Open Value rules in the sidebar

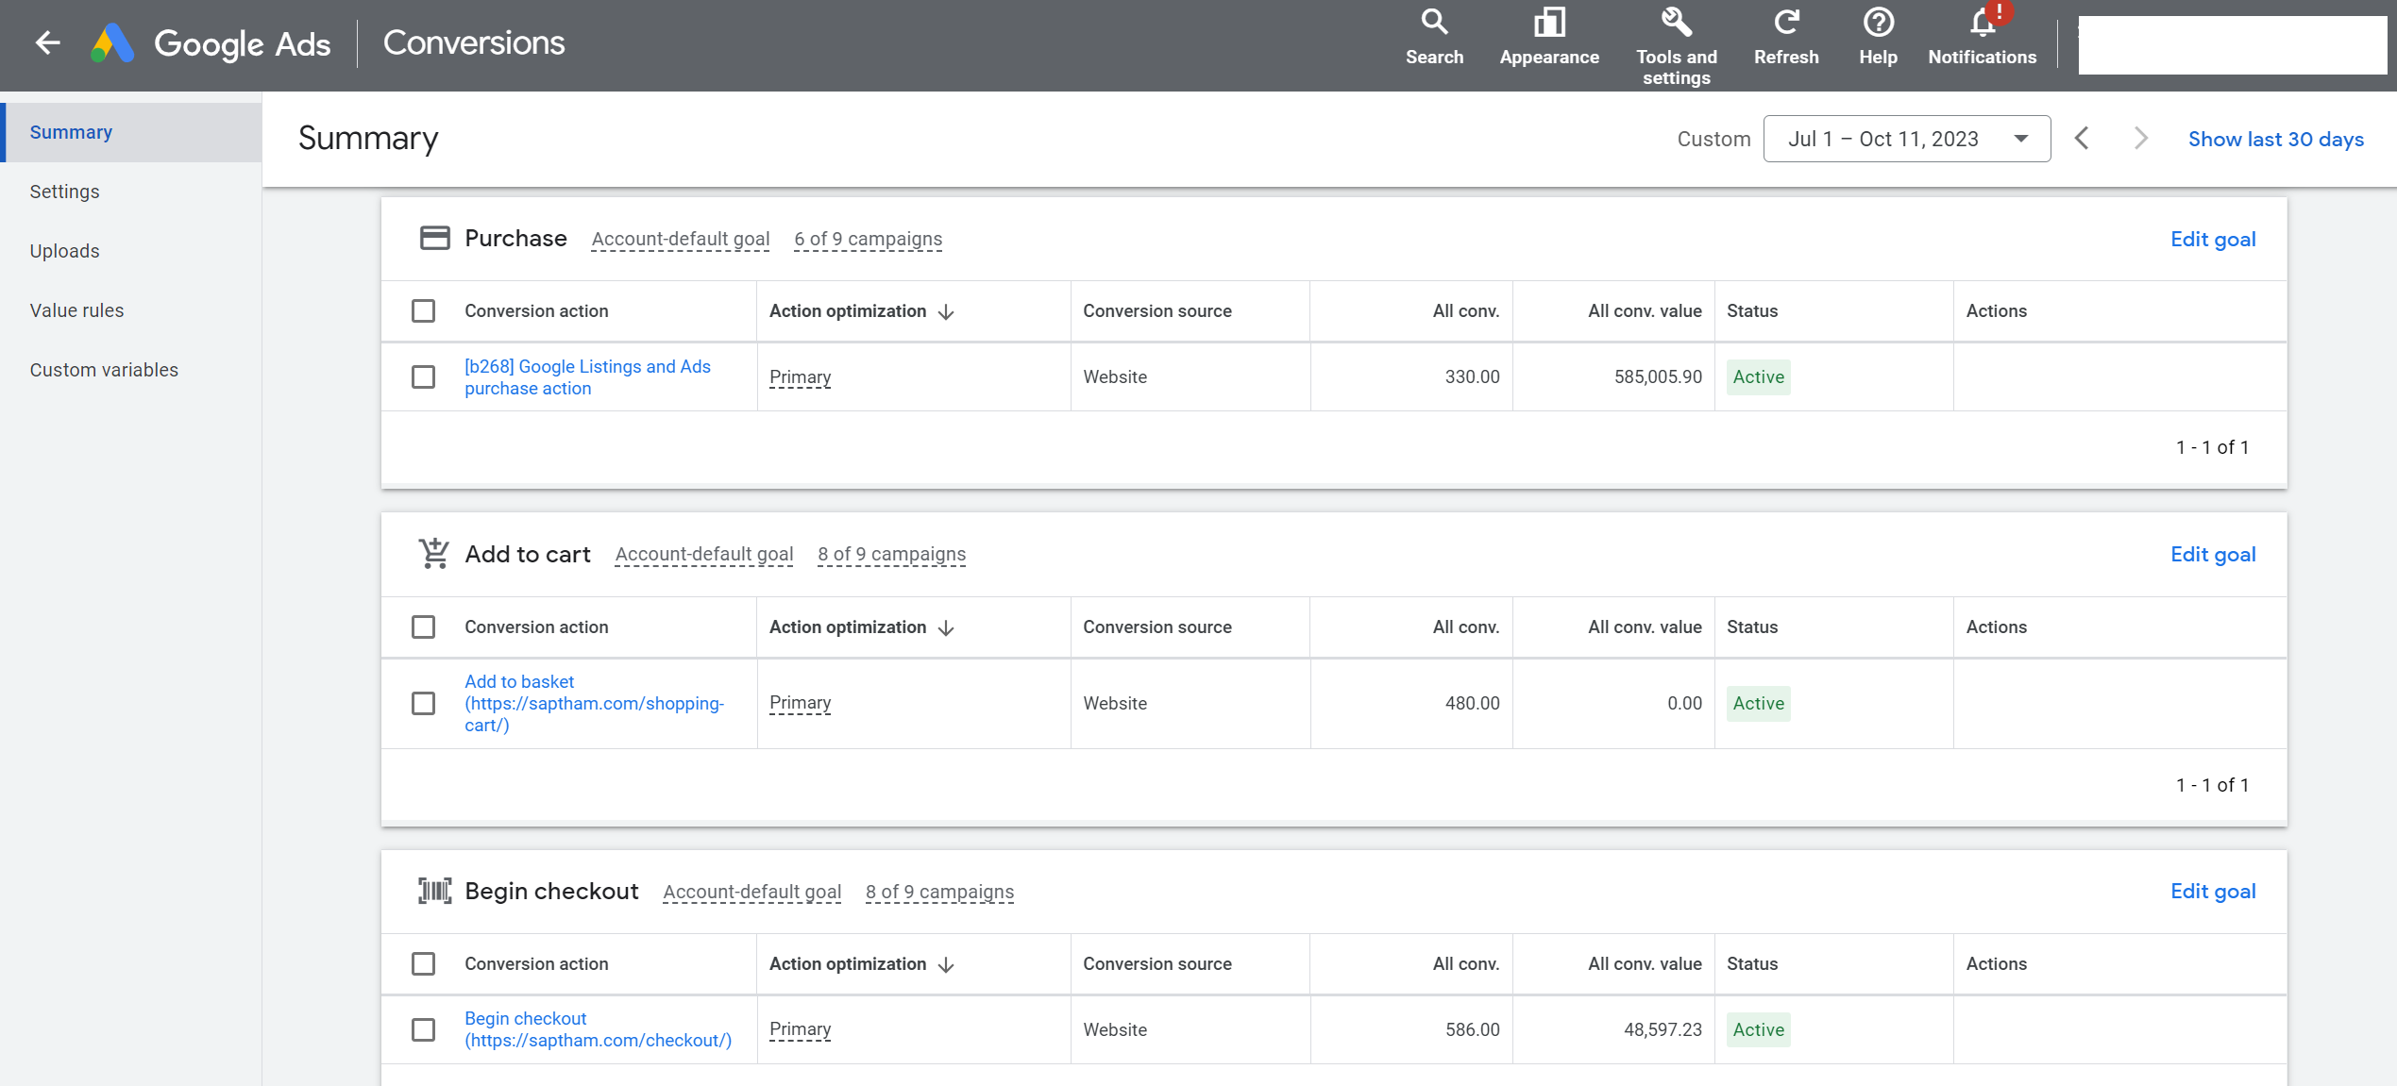(x=76, y=310)
